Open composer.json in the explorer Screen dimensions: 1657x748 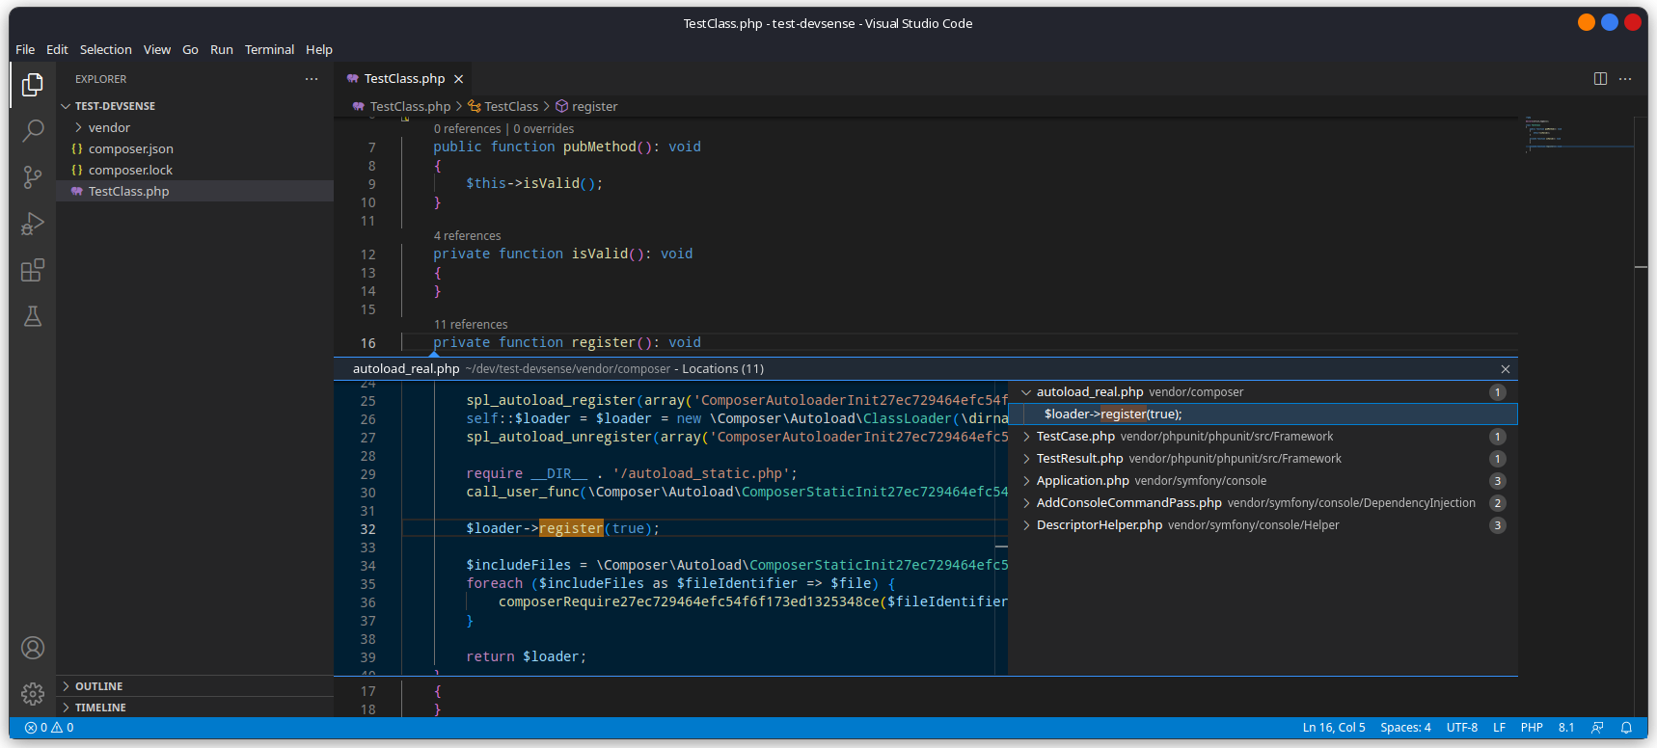pyautogui.click(x=130, y=148)
